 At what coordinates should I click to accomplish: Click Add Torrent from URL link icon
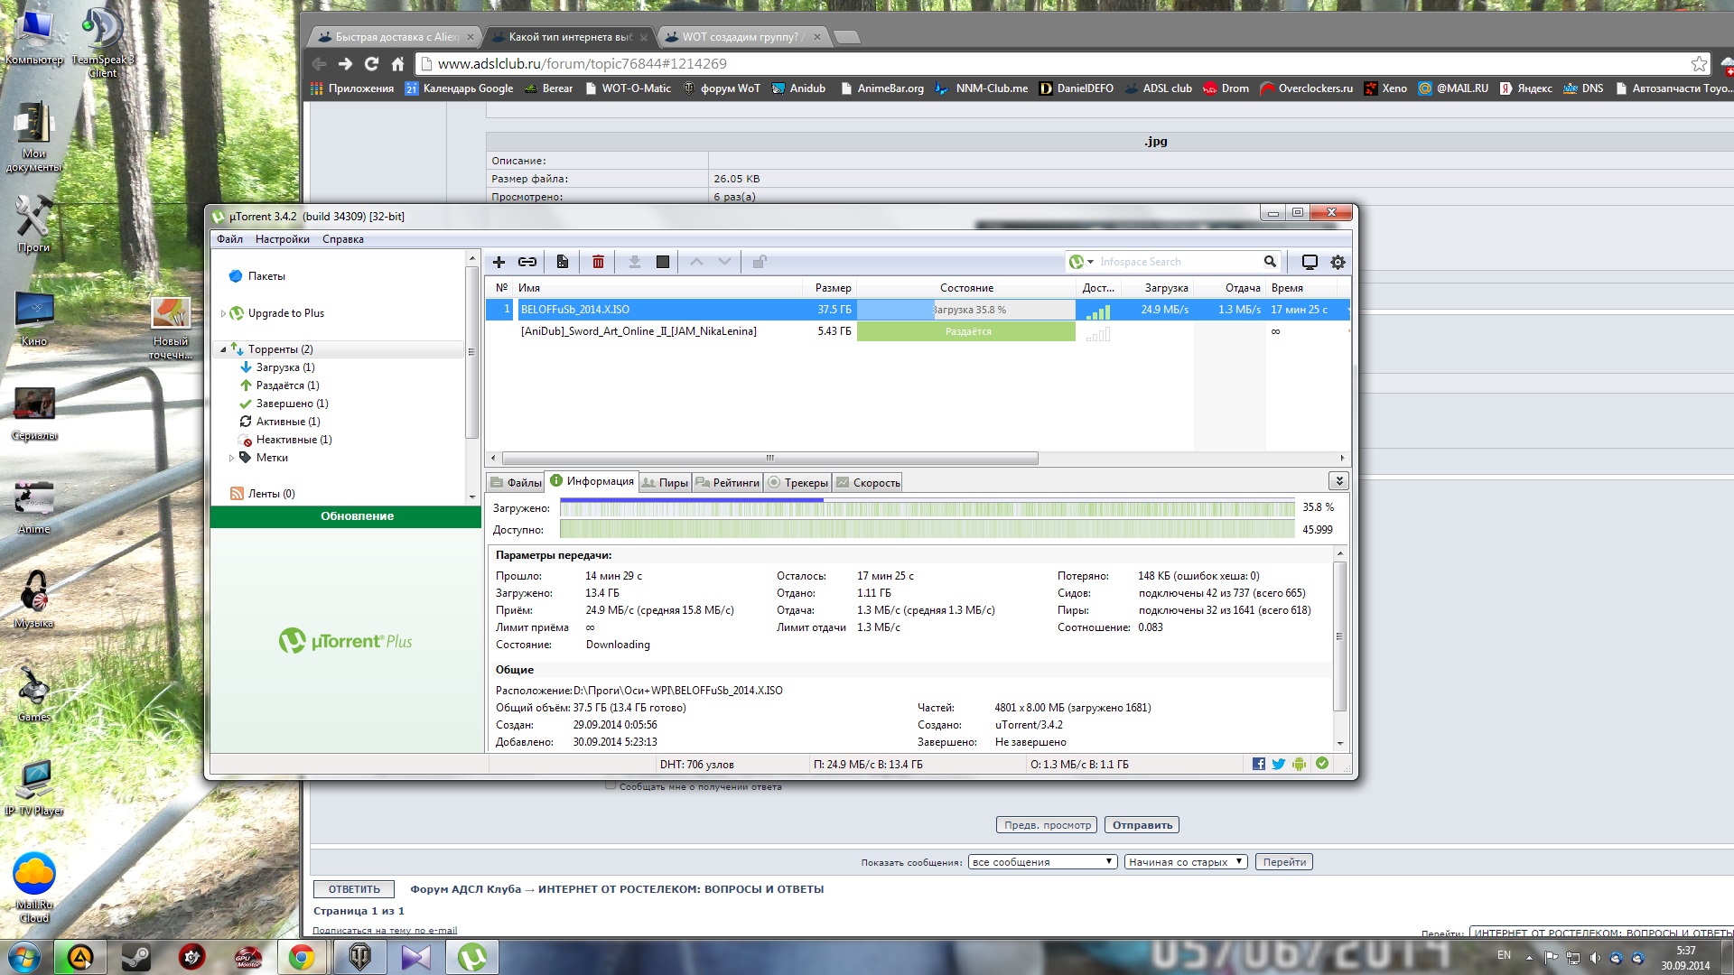click(x=527, y=262)
